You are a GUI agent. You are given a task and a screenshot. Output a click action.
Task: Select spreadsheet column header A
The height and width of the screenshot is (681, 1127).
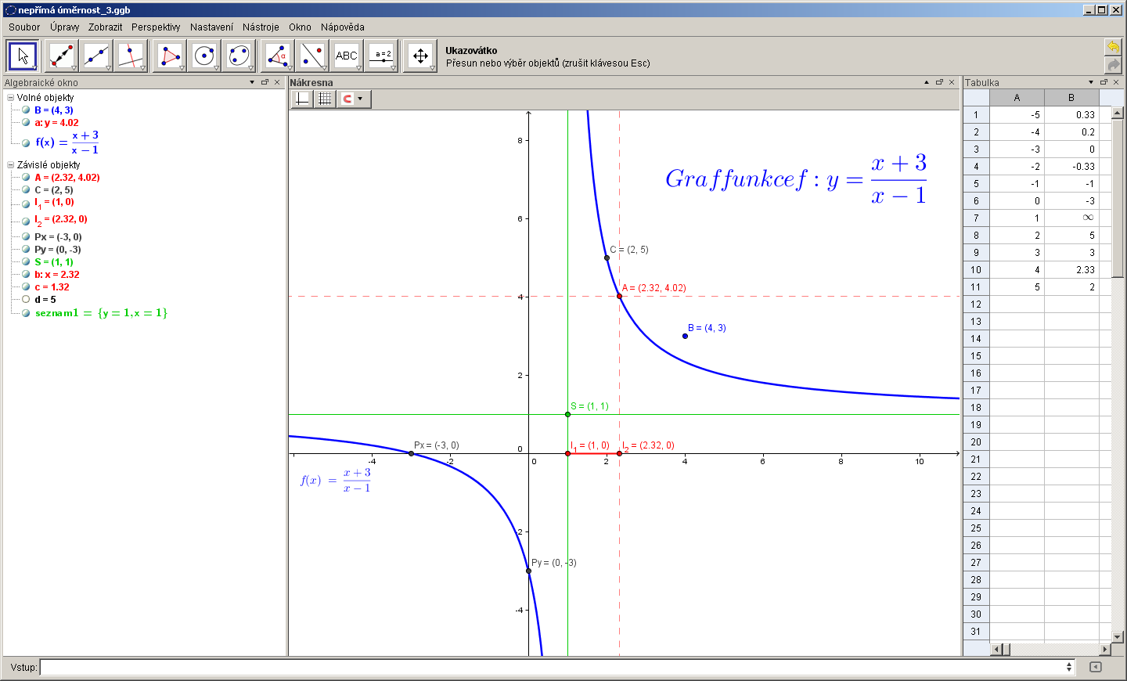(x=1017, y=98)
